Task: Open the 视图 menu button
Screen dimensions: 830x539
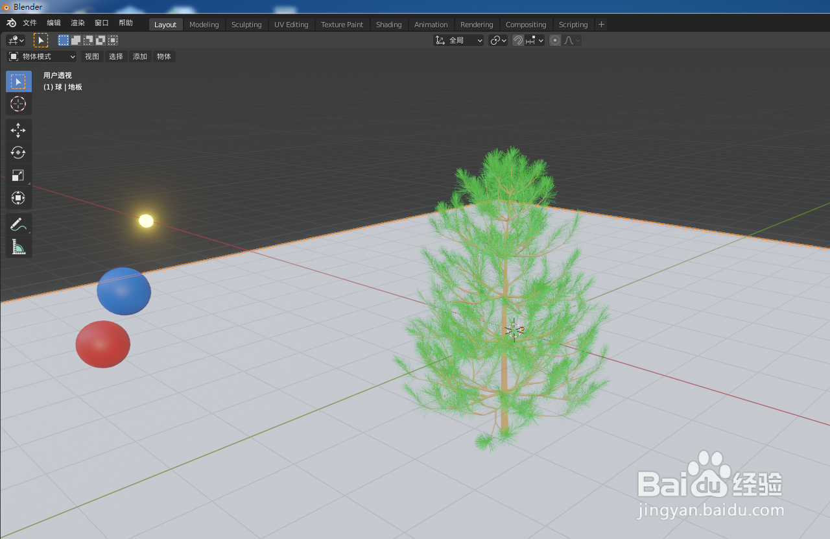Action: pyautogui.click(x=91, y=56)
